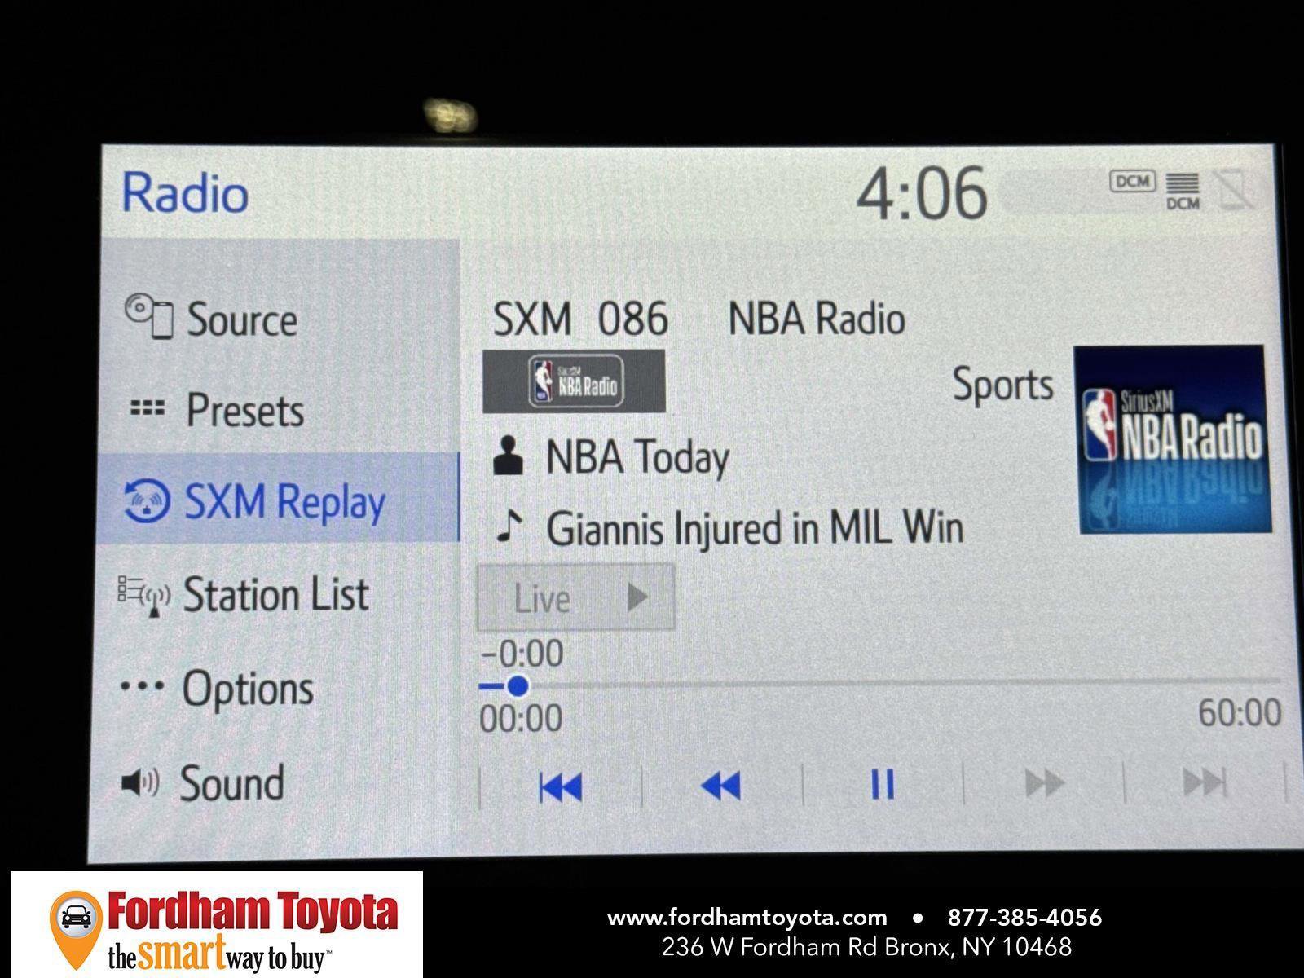
Task: Tap the phone disconnected status icon
Action: [x=1235, y=190]
